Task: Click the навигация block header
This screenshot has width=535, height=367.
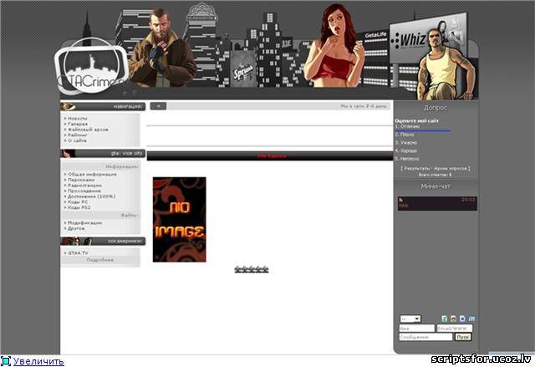Action: click(x=103, y=106)
